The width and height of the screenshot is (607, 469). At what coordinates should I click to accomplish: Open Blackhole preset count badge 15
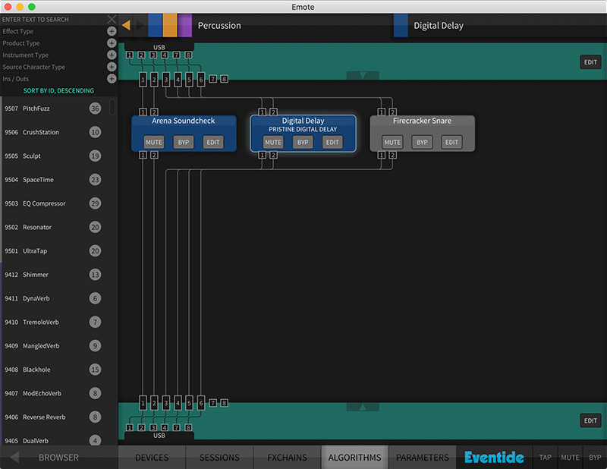pos(96,370)
